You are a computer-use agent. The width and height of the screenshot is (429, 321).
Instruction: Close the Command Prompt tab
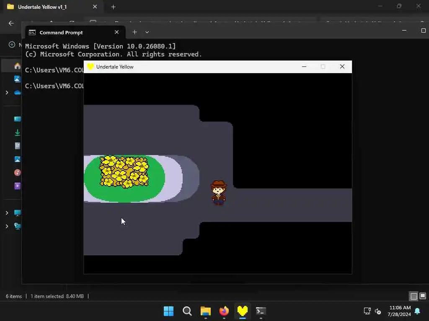[117, 32]
